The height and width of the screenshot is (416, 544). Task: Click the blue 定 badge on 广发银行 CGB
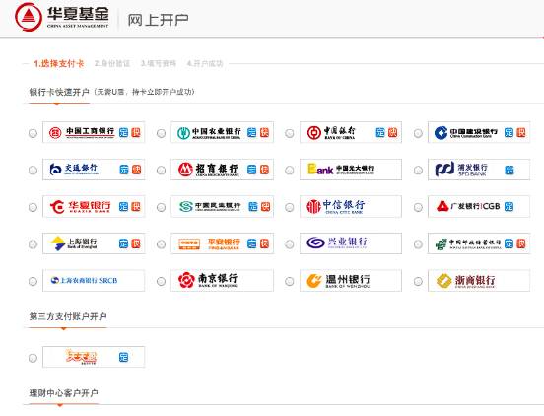point(509,206)
